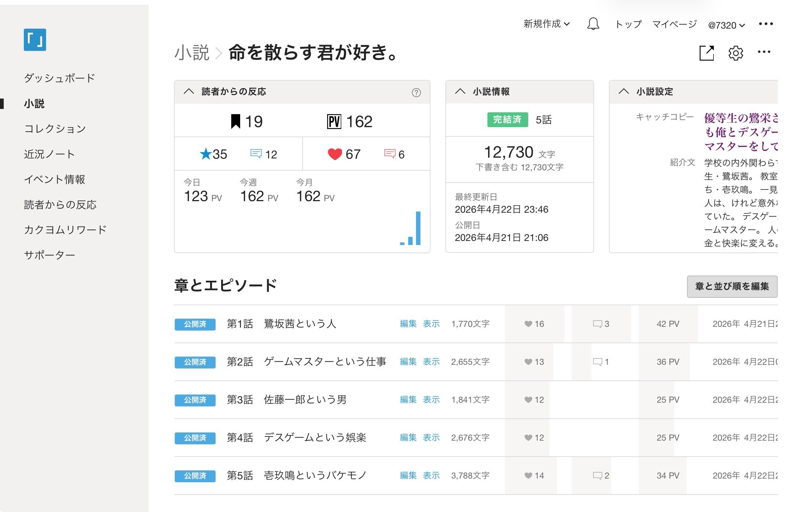Click 編集 for 第5話 壱玖鳴というバケモノ
Image resolution: width=803 pixels, height=512 pixels.
click(x=408, y=476)
